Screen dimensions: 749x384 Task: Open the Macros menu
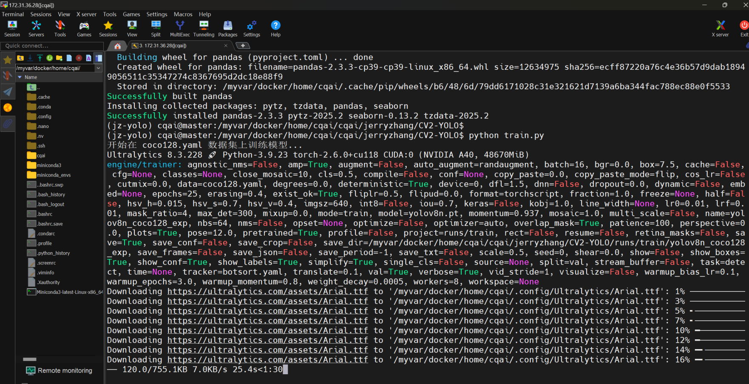pyautogui.click(x=183, y=14)
